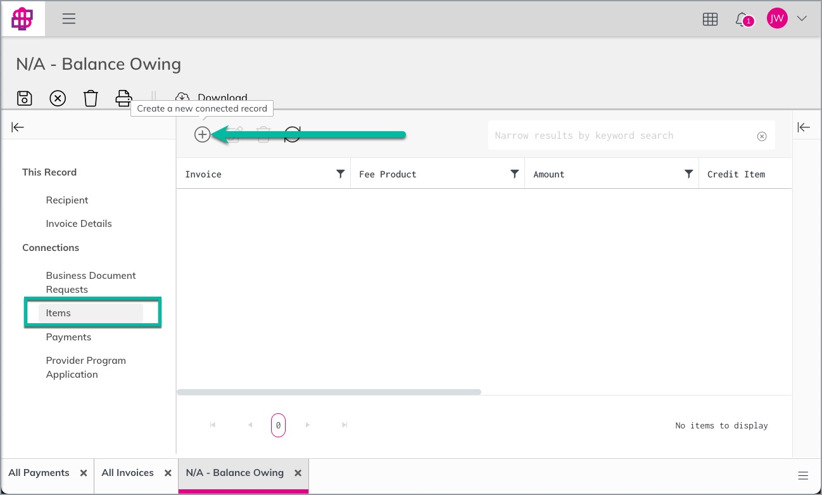Click the print record printer icon
The width and height of the screenshot is (822, 495).
123,98
